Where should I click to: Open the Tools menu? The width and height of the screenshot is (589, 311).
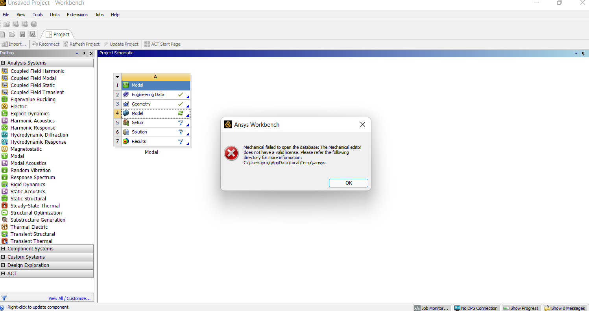[x=38, y=15]
